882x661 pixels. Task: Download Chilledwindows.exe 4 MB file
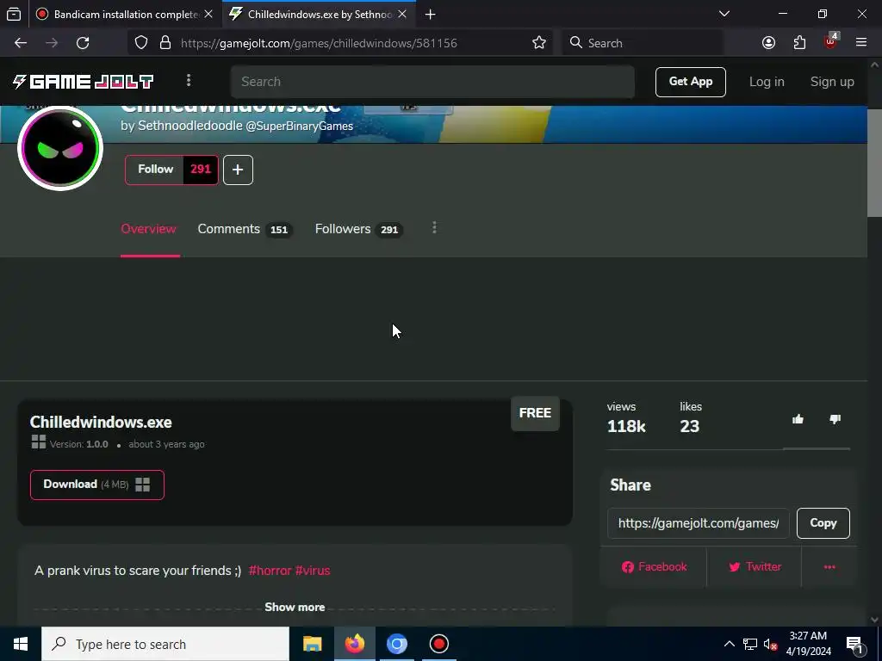point(96,485)
